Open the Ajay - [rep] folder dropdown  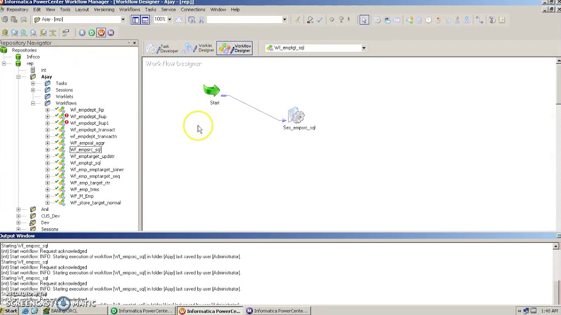pos(123,19)
